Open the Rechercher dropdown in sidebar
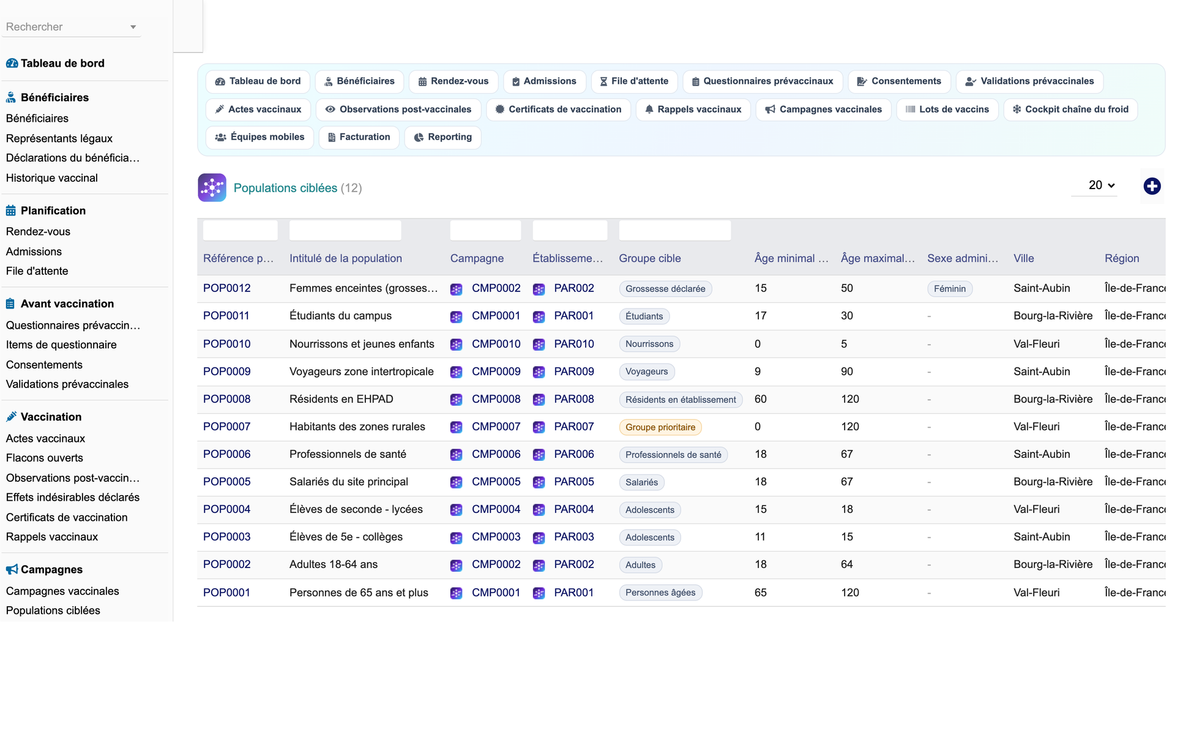Image resolution: width=1191 pixels, height=737 pixels. (x=71, y=27)
